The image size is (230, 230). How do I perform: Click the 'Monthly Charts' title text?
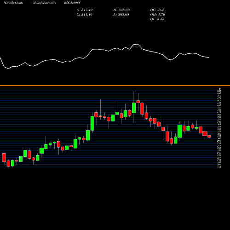(x=13, y=3)
